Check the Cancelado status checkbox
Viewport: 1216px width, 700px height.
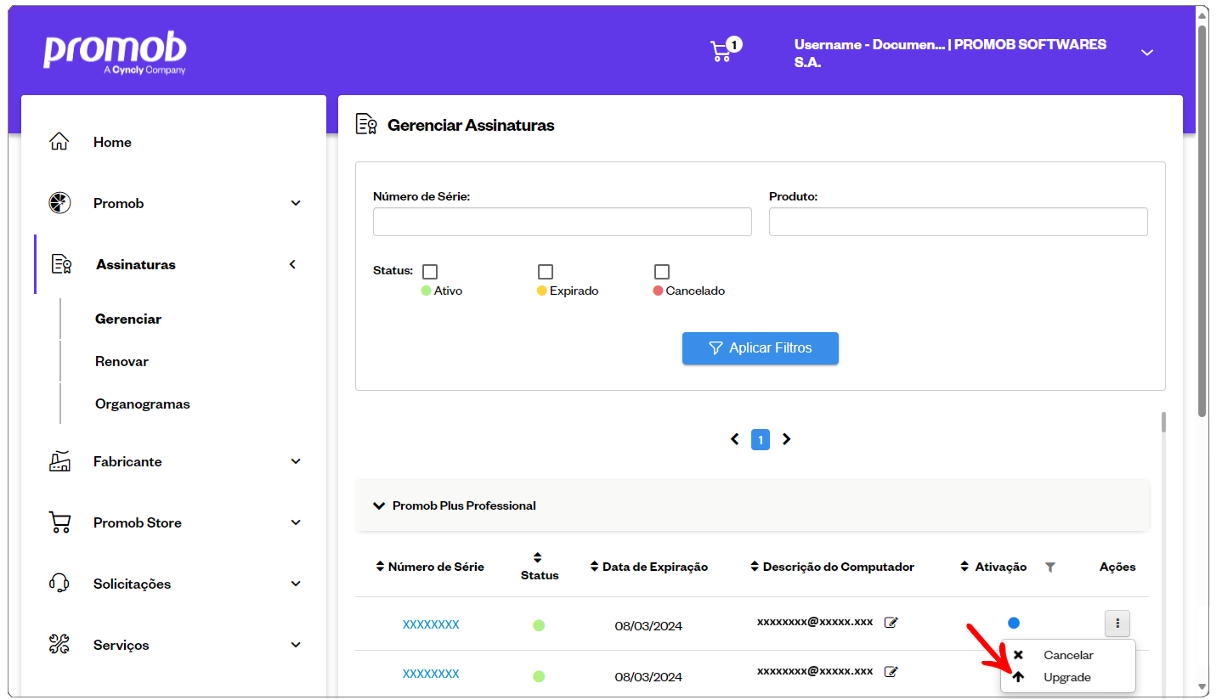tap(662, 272)
